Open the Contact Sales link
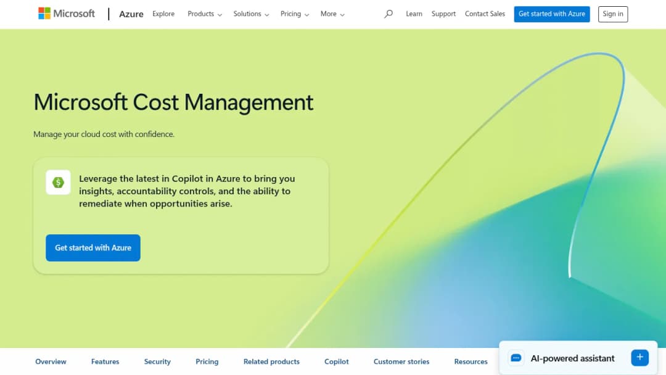 [485, 14]
